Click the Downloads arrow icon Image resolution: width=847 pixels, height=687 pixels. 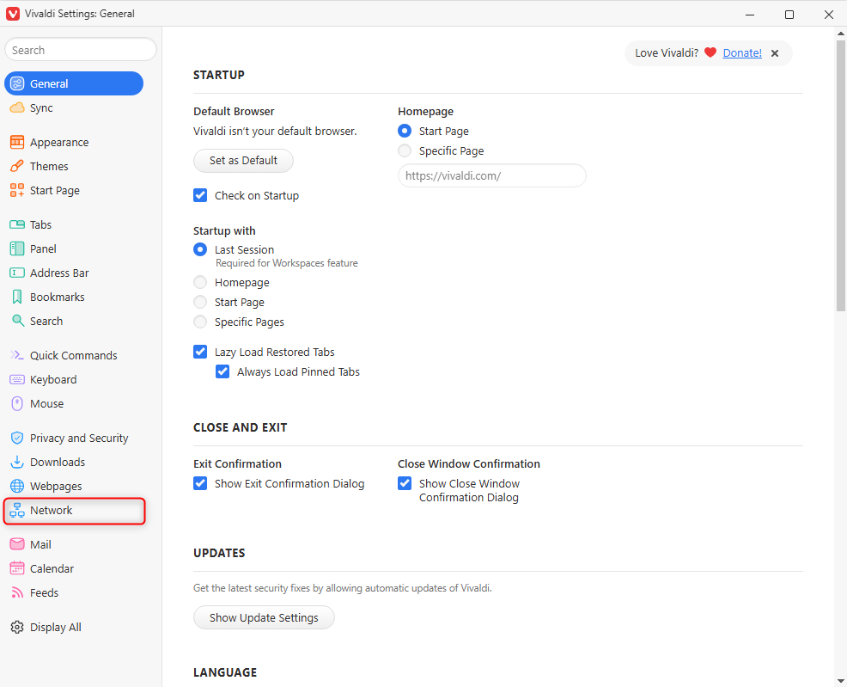tap(17, 462)
